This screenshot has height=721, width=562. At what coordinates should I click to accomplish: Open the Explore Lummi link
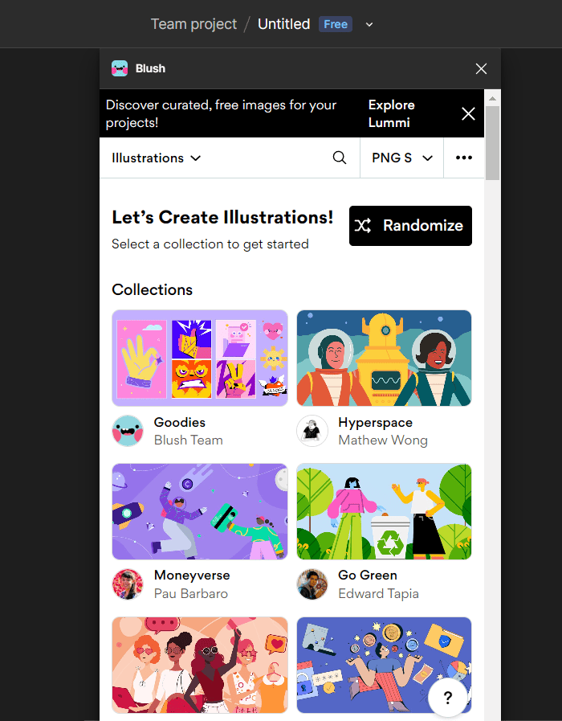coord(391,113)
